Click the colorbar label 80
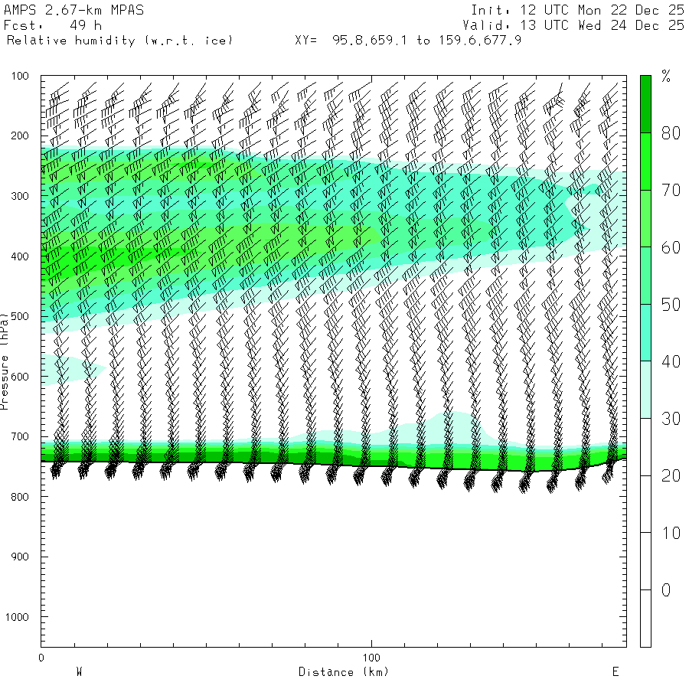The height and width of the screenshot is (689, 689). click(x=671, y=133)
